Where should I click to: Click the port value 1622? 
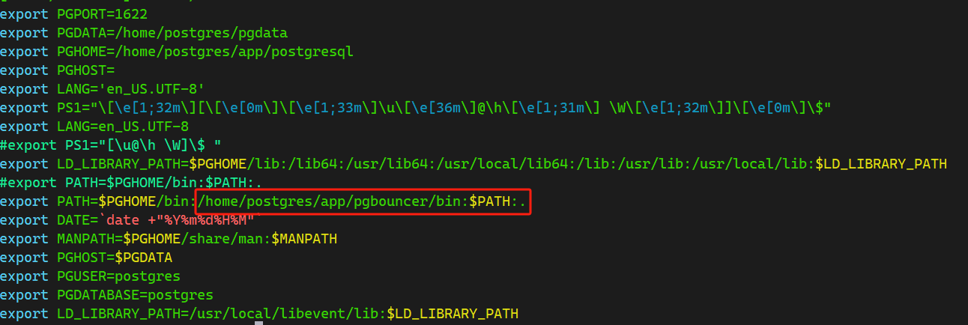click(x=130, y=14)
